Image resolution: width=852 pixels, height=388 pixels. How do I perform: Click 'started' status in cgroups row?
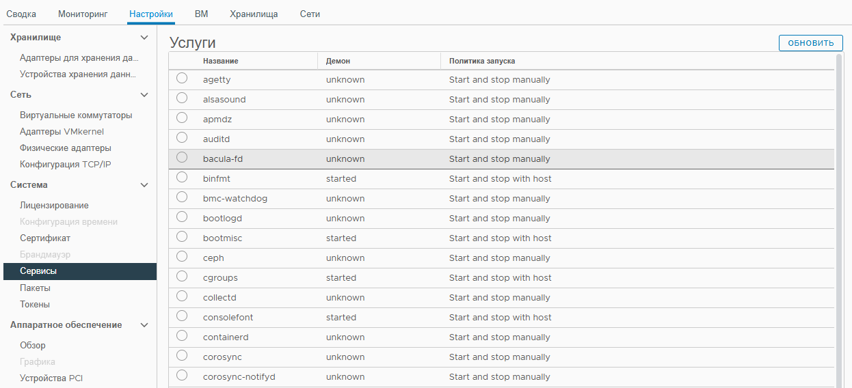click(x=341, y=278)
